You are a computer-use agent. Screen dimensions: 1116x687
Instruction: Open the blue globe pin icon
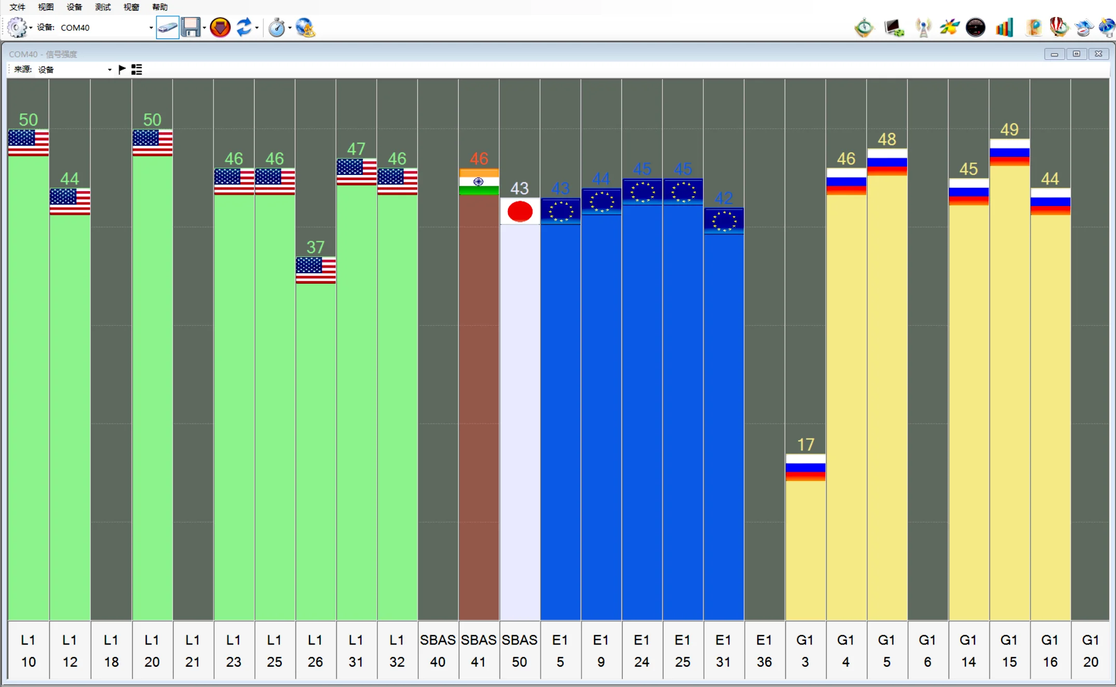click(1107, 27)
